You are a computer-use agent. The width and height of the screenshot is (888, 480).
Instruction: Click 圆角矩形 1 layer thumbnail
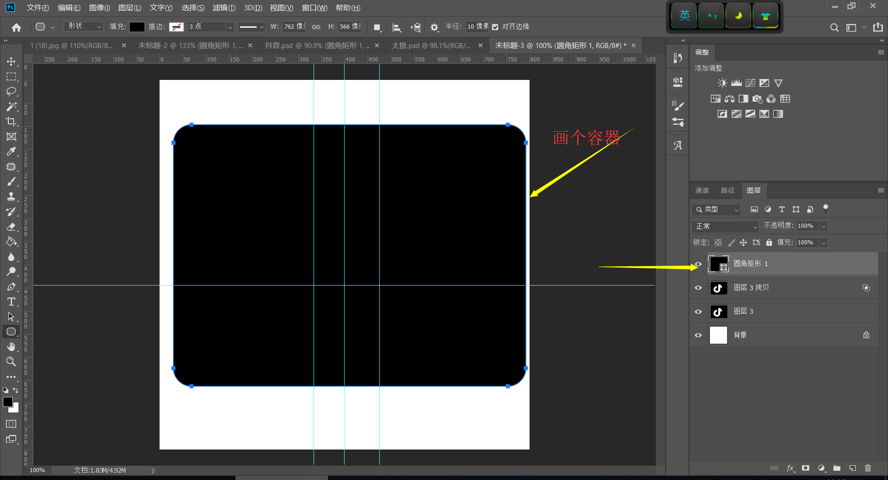pyautogui.click(x=718, y=264)
